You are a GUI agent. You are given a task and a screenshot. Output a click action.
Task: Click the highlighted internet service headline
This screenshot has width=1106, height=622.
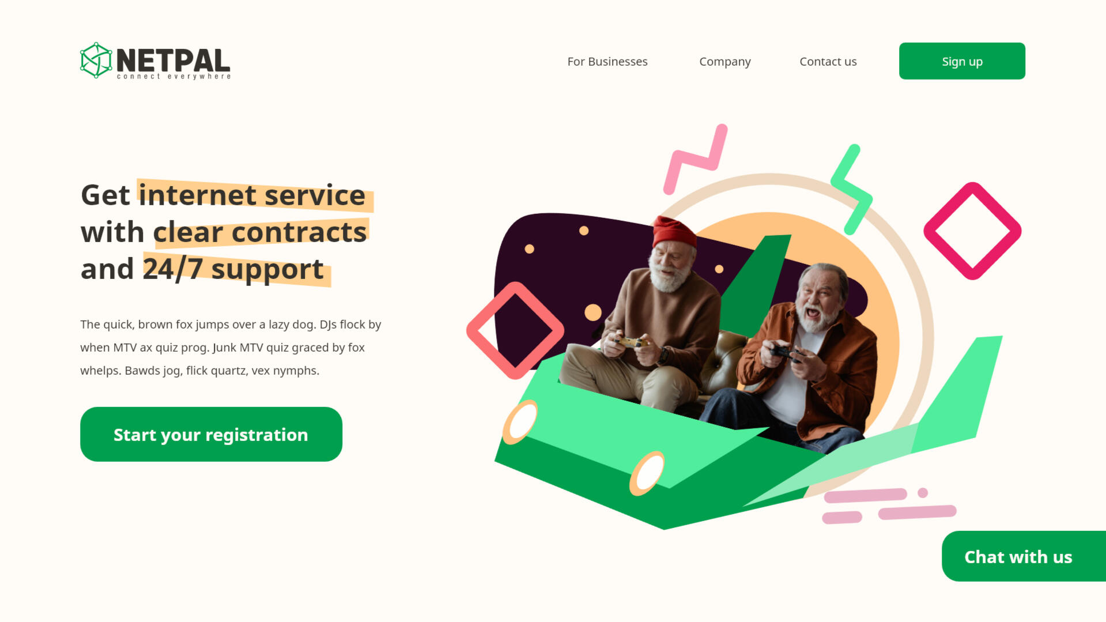pyautogui.click(x=252, y=195)
